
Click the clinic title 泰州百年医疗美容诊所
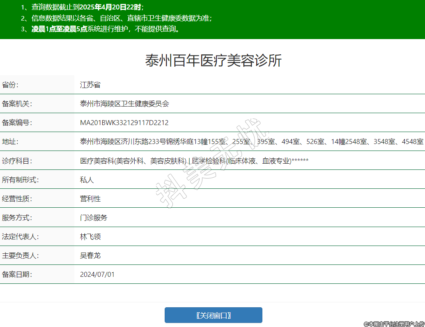[213, 60]
